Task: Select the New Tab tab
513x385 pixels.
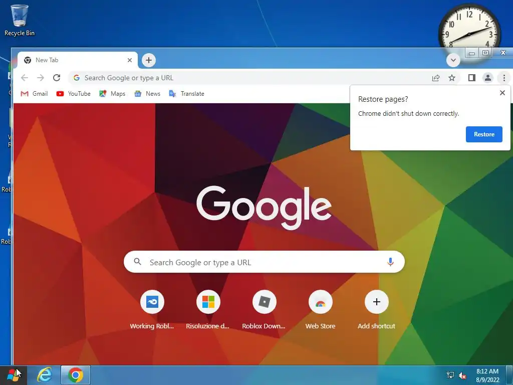Action: [x=78, y=60]
